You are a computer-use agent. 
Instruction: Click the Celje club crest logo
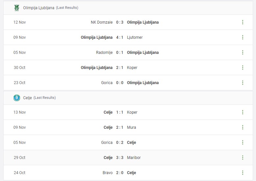tap(17, 98)
